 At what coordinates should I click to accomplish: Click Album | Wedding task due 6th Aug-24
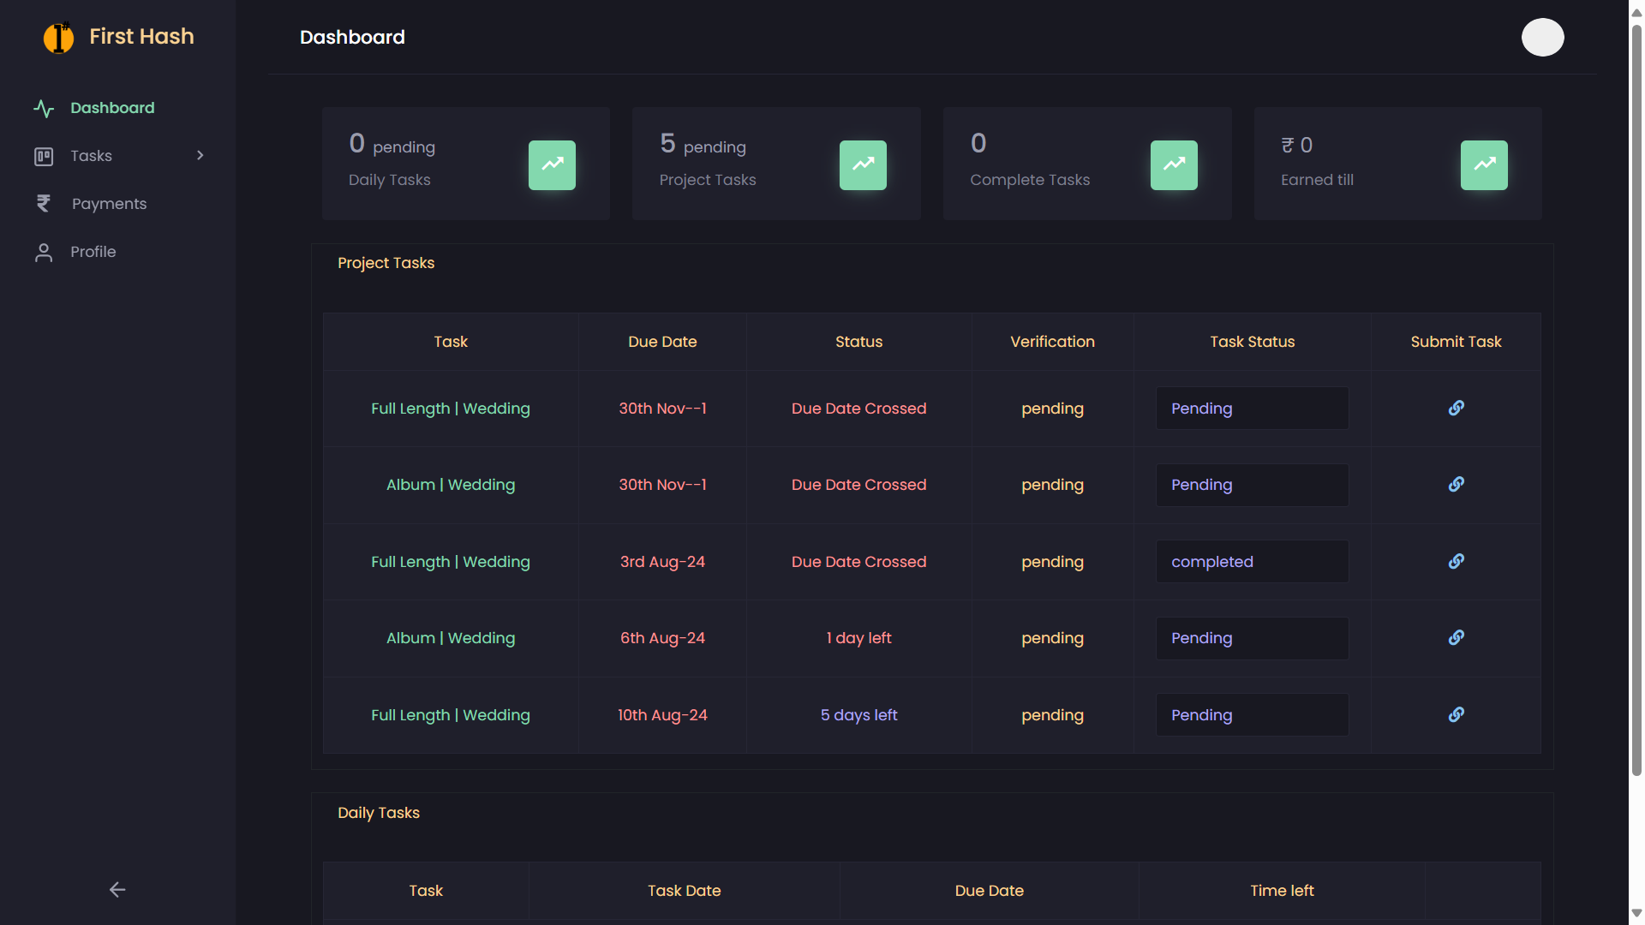pyautogui.click(x=451, y=638)
